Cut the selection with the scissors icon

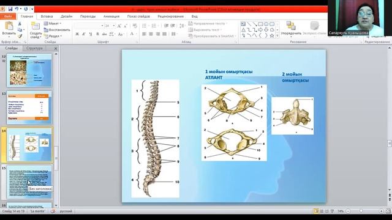[20, 24]
